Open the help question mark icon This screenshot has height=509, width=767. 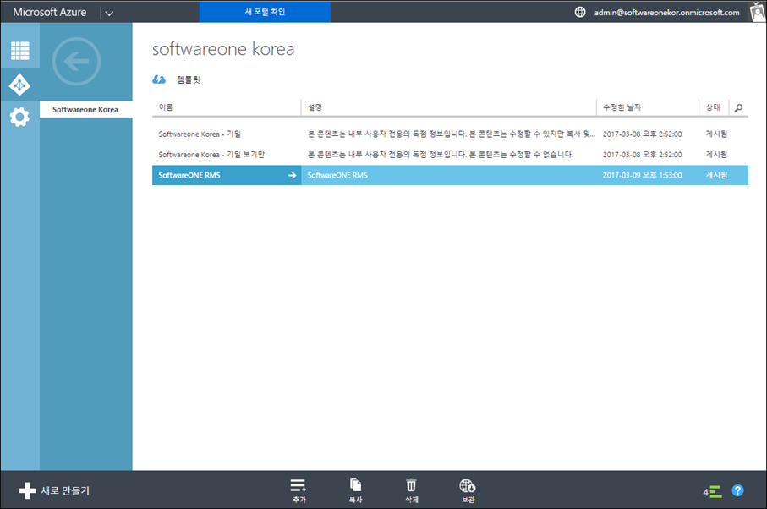tap(737, 490)
